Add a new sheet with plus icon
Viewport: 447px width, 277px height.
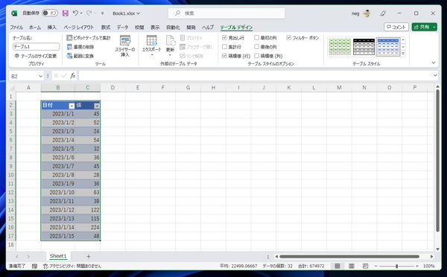(x=89, y=256)
